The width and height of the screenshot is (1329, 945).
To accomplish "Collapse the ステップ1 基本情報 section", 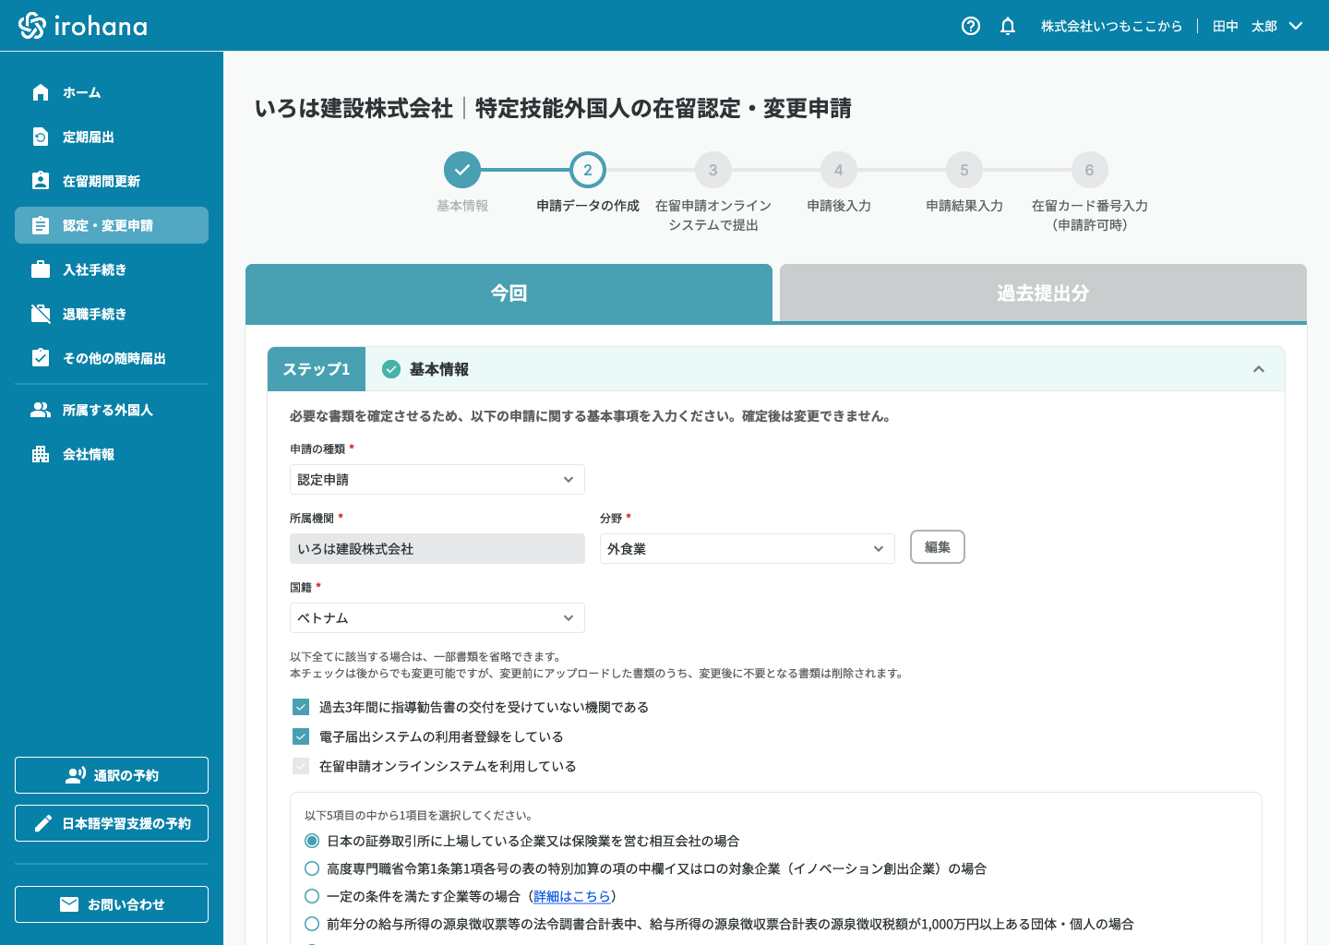I will tap(1258, 369).
